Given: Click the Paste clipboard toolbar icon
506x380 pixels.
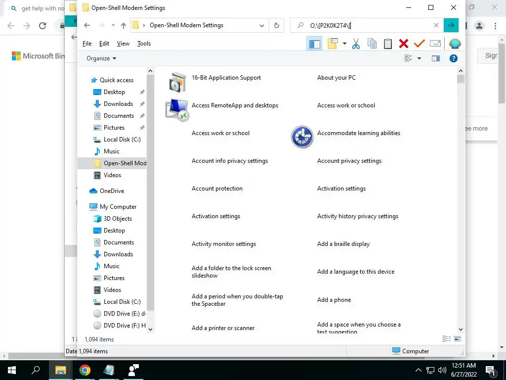Looking at the screenshot, I should 388,44.
